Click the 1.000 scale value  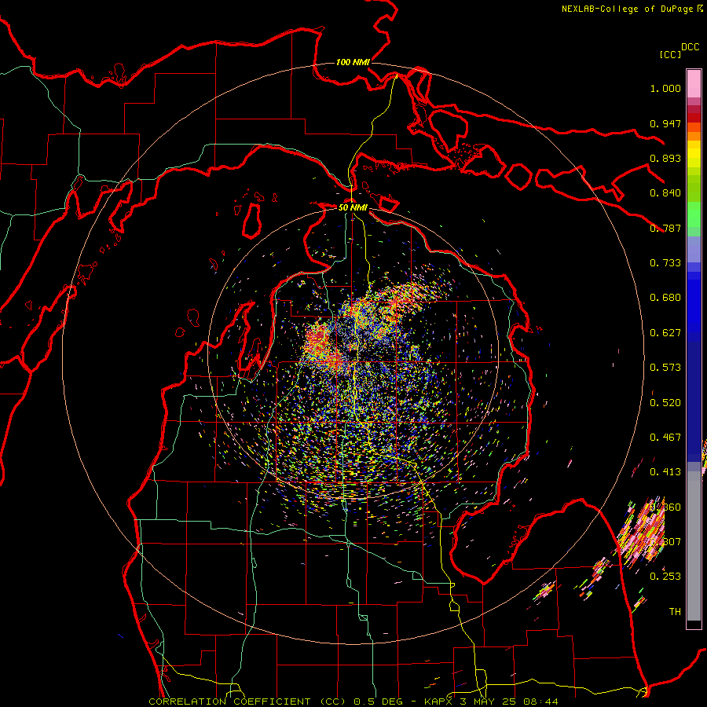coord(665,88)
